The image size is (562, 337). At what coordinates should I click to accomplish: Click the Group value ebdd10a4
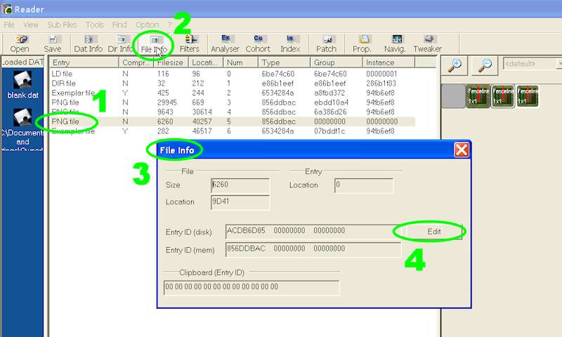click(331, 103)
